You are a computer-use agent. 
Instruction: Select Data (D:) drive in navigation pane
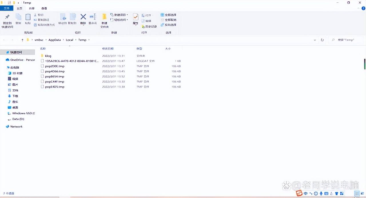(x=16, y=119)
